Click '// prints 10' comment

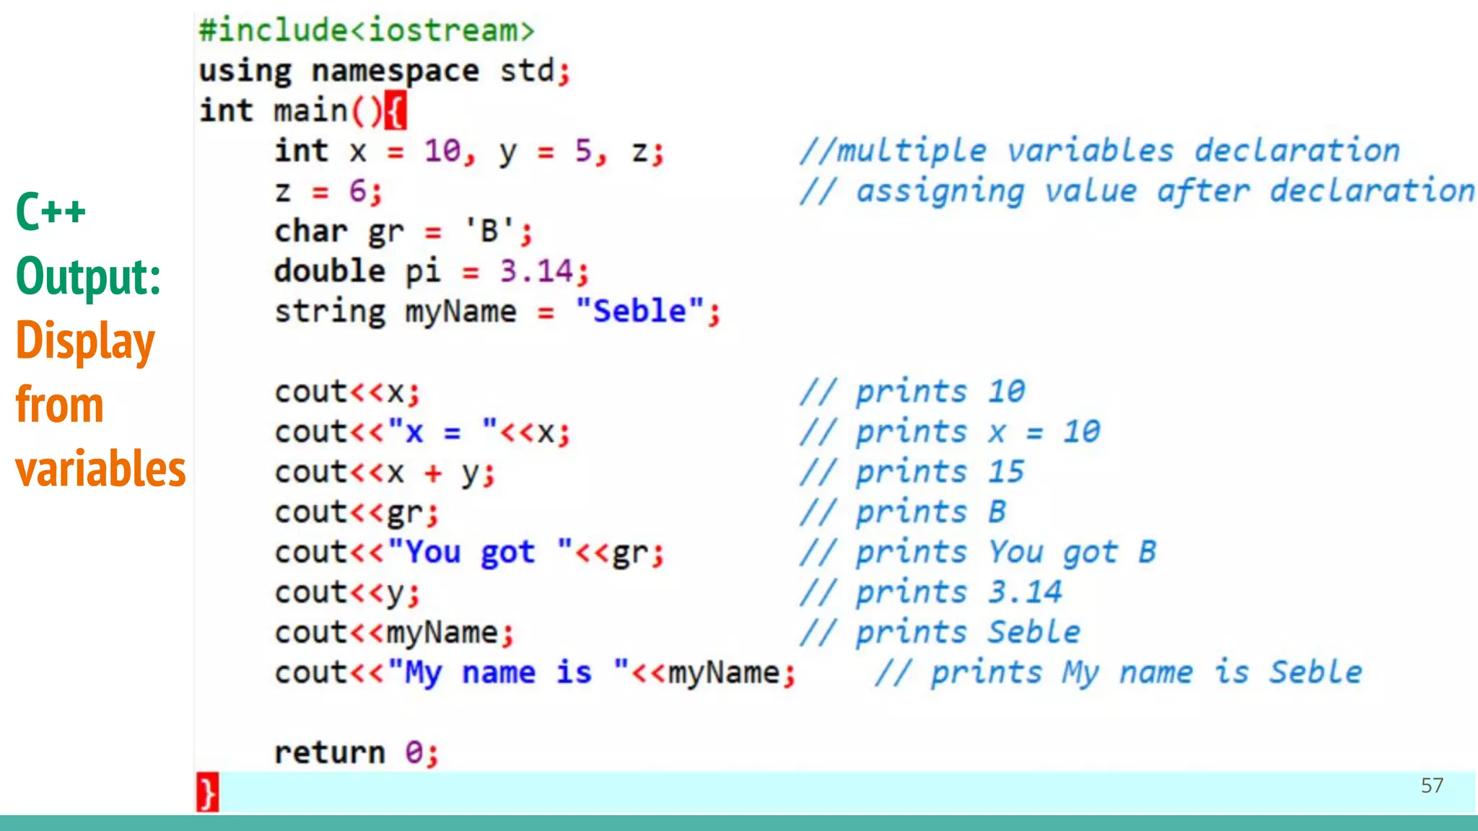(x=912, y=392)
